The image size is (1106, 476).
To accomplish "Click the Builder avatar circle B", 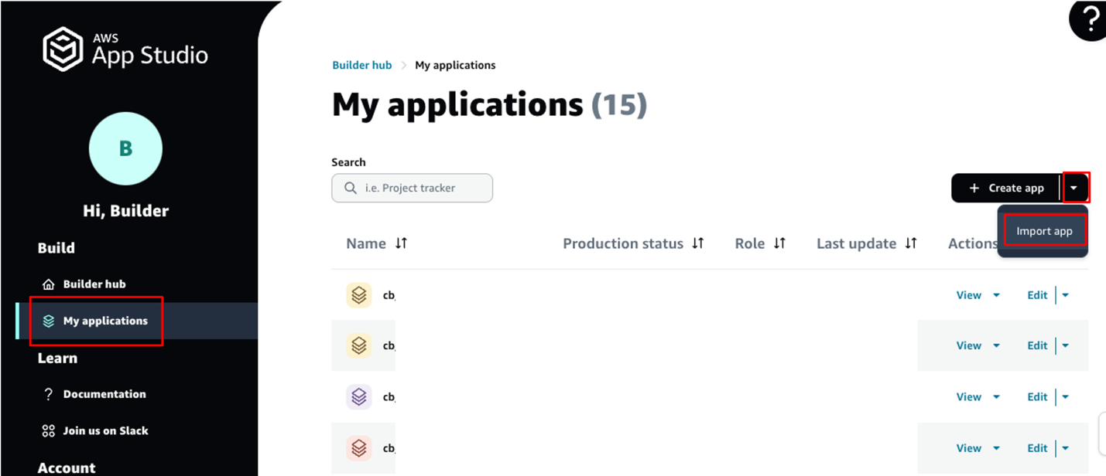I will pyautogui.click(x=125, y=149).
